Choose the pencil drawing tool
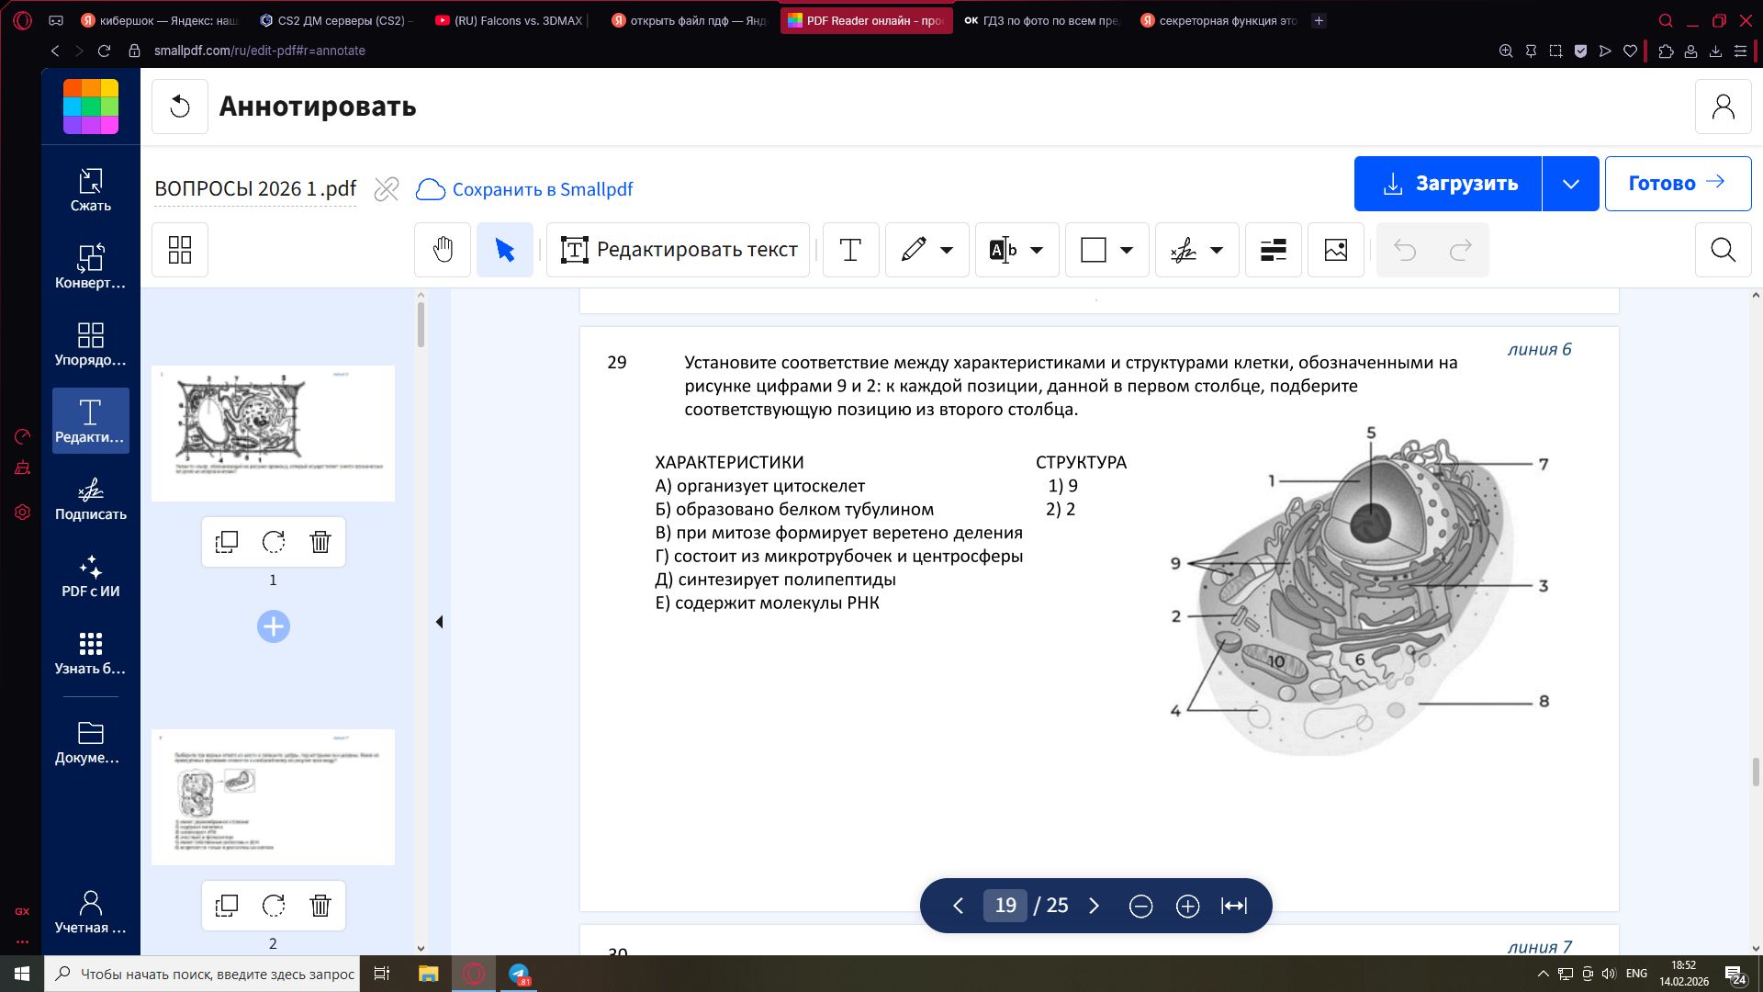 tap(914, 250)
